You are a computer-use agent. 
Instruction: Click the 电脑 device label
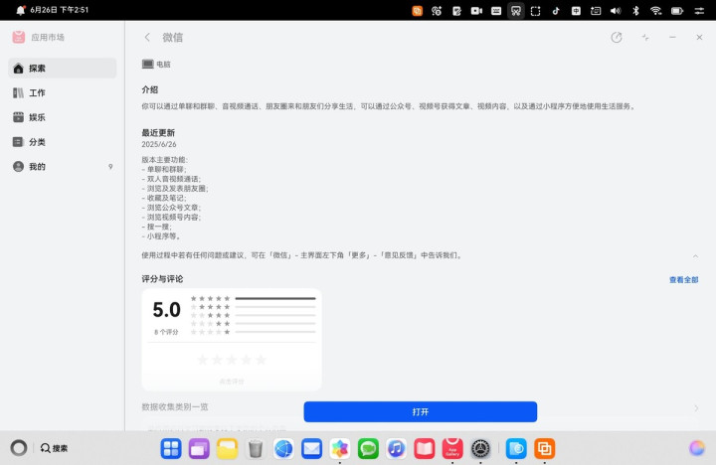163,65
